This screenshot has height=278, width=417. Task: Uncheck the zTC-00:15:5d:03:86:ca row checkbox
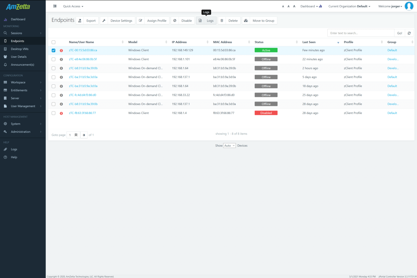point(53,50)
